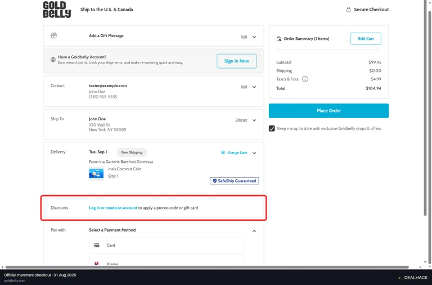Expand the Add a Gift Message section

254,37
